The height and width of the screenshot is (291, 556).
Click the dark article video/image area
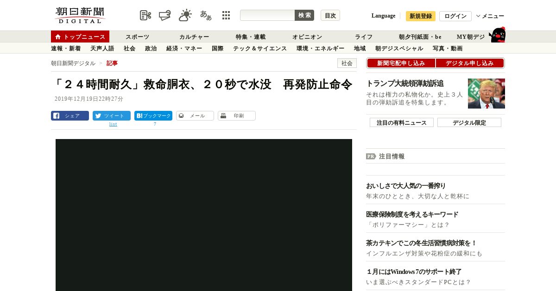point(204,215)
